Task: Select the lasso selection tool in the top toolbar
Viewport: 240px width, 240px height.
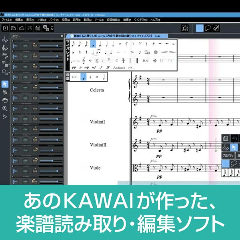Action: tap(208, 28)
